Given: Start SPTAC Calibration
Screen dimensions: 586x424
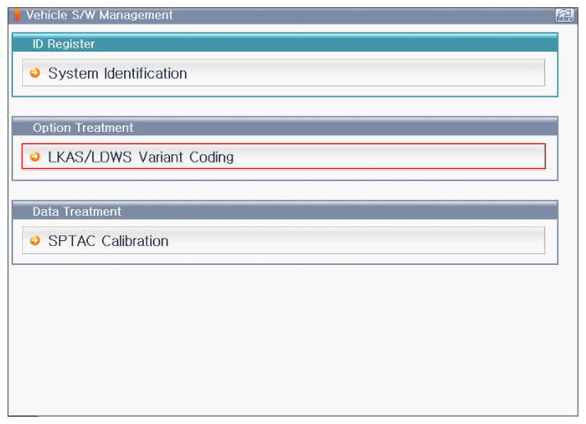Looking at the screenshot, I should (x=108, y=241).
